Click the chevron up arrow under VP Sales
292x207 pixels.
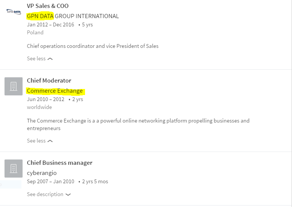tap(50, 59)
